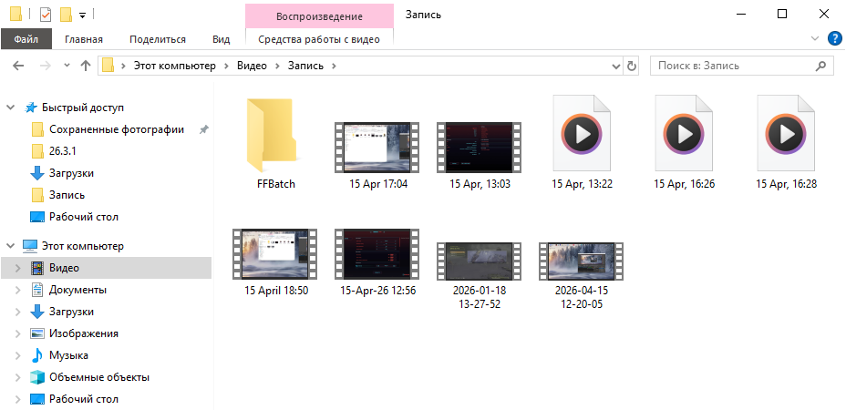Select the video thumbnail 15-Apr-26 12:56
Viewport: 846px width, 410px height.
click(x=377, y=253)
